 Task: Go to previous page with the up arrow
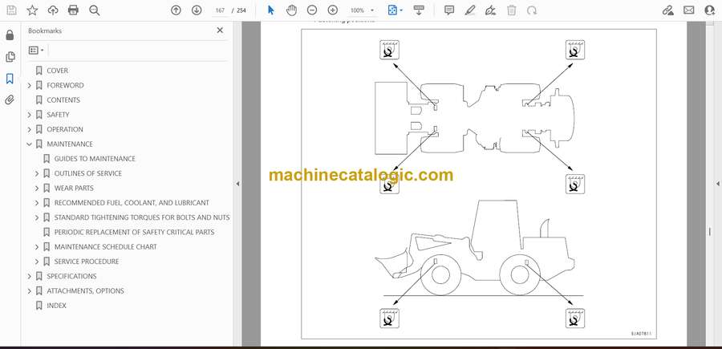tap(176, 10)
